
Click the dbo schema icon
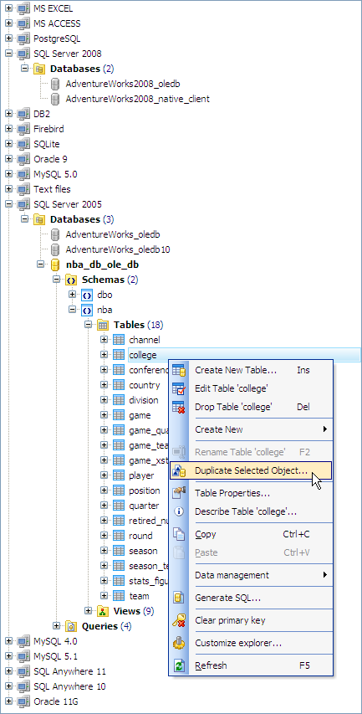[87, 295]
